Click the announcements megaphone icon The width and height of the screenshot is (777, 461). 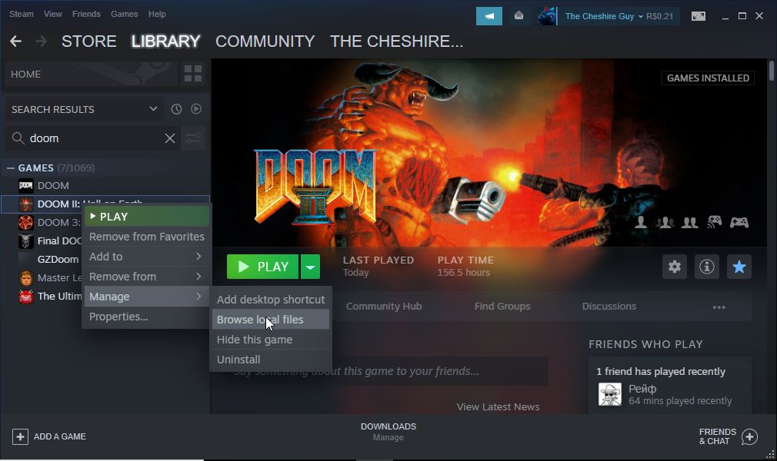[489, 16]
